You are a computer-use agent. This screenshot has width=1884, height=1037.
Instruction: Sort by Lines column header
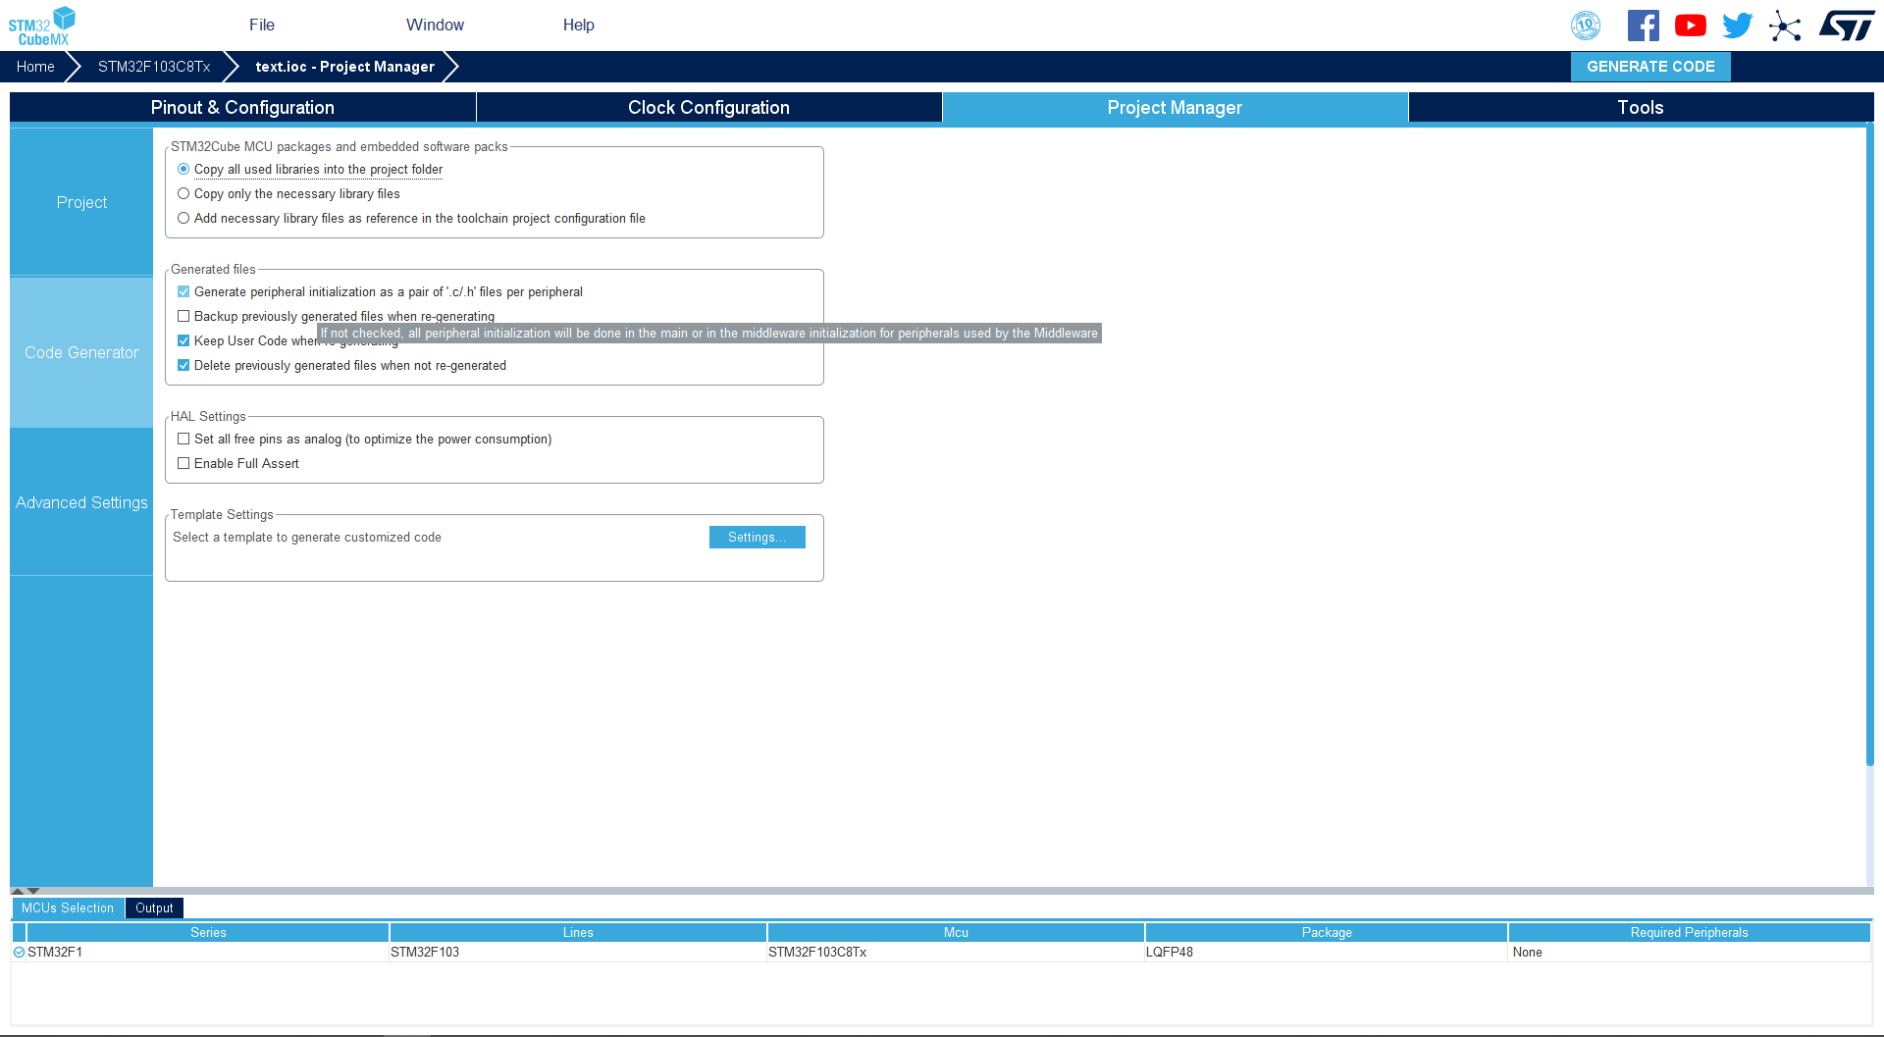click(578, 932)
